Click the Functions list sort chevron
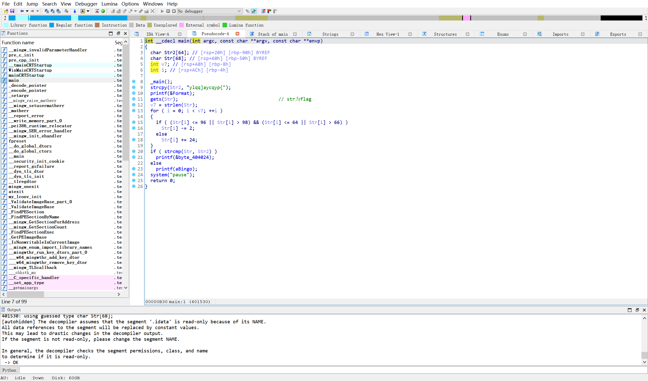This screenshot has width=648, height=381. (126, 42)
